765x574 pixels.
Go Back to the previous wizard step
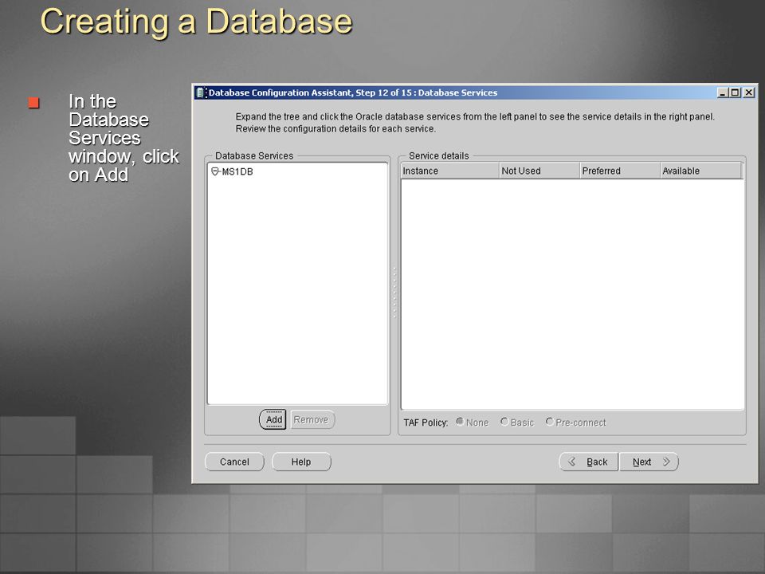click(x=588, y=462)
